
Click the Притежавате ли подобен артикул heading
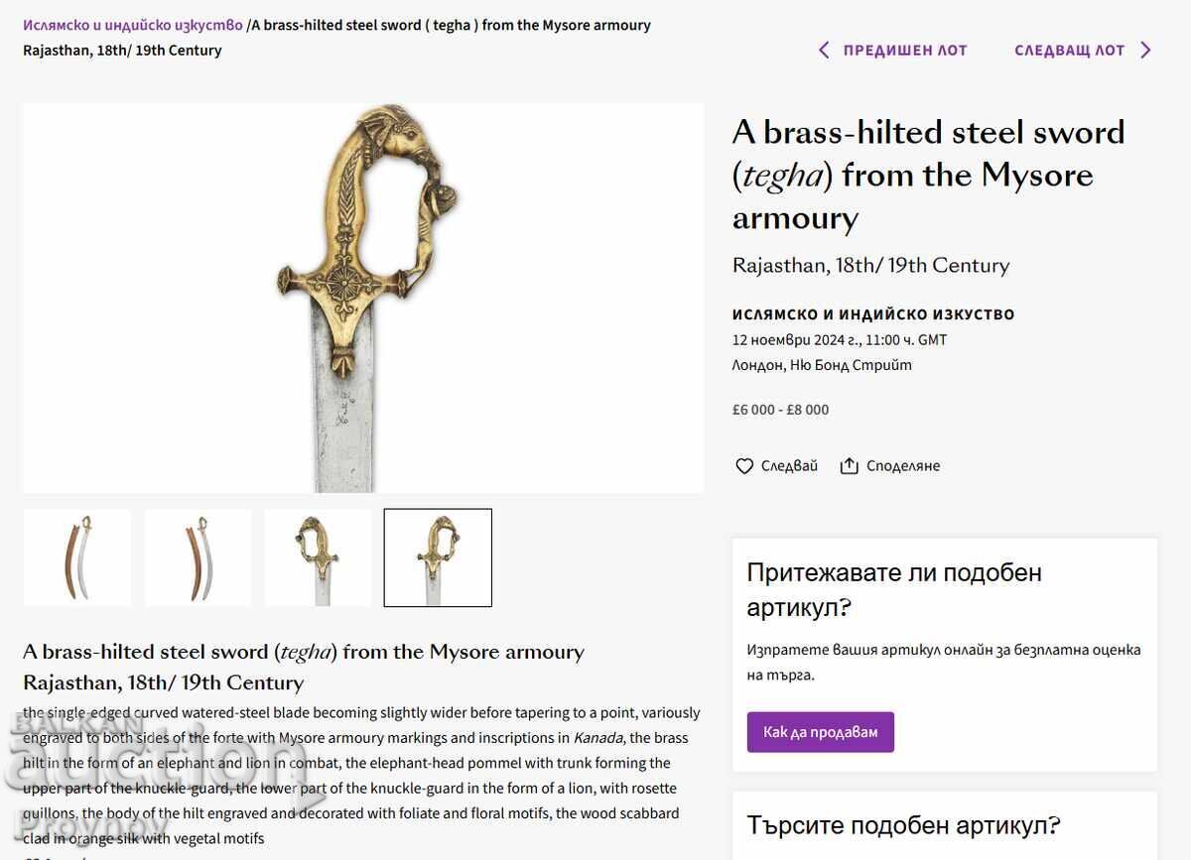tap(894, 589)
